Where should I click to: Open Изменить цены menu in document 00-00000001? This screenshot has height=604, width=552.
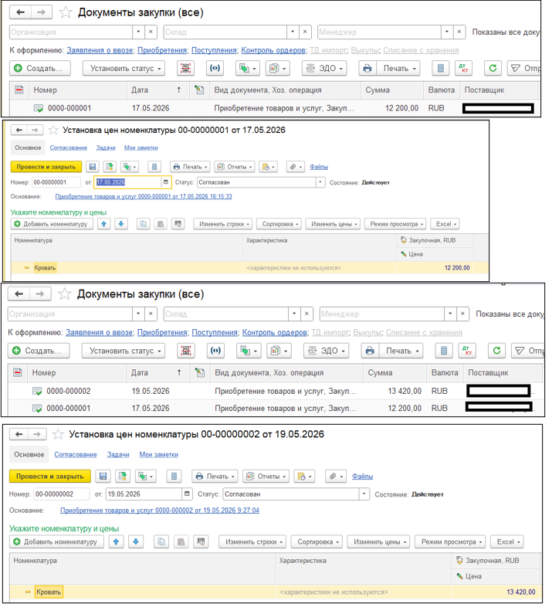(333, 224)
